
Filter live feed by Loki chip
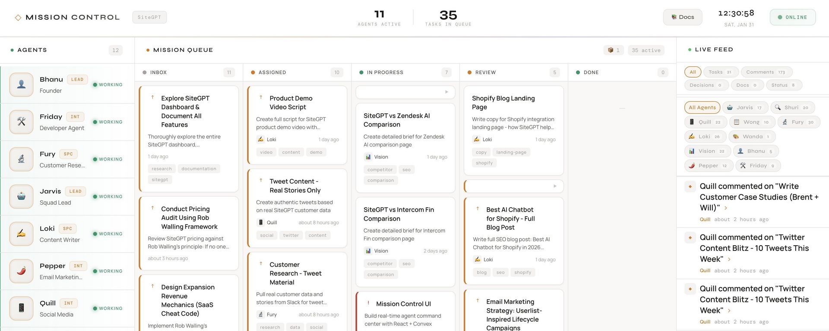[x=705, y=137]
